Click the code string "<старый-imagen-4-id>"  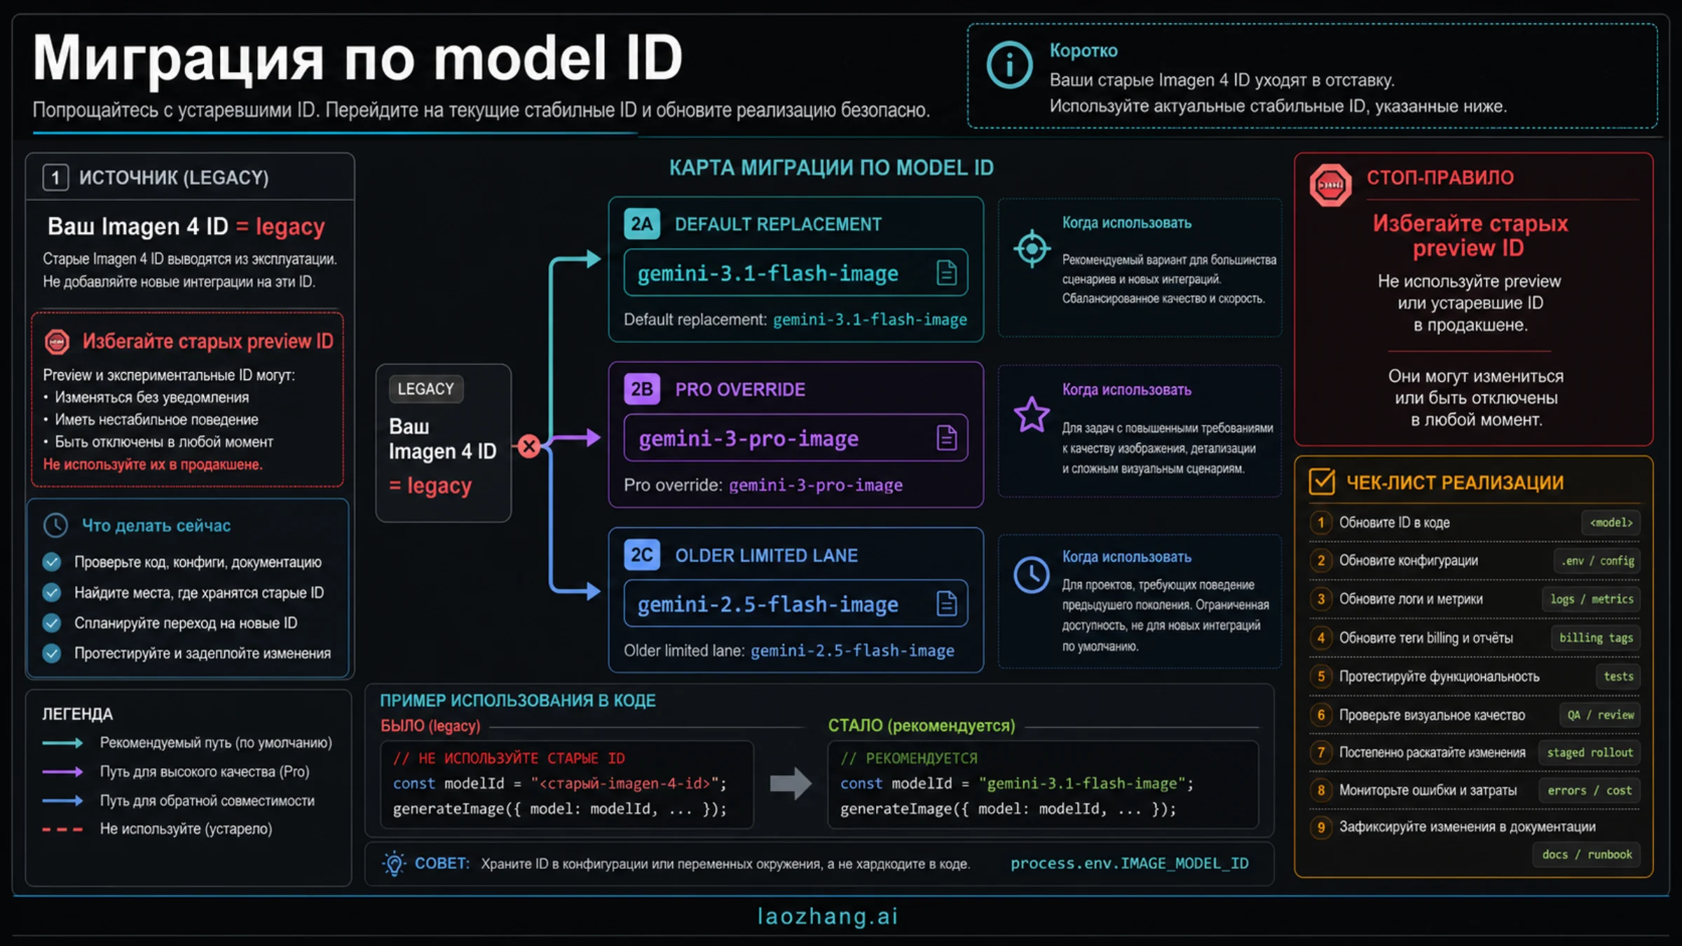point(625,783)
